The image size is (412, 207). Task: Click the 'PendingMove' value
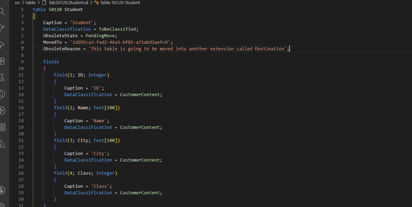tap(100, 36)
